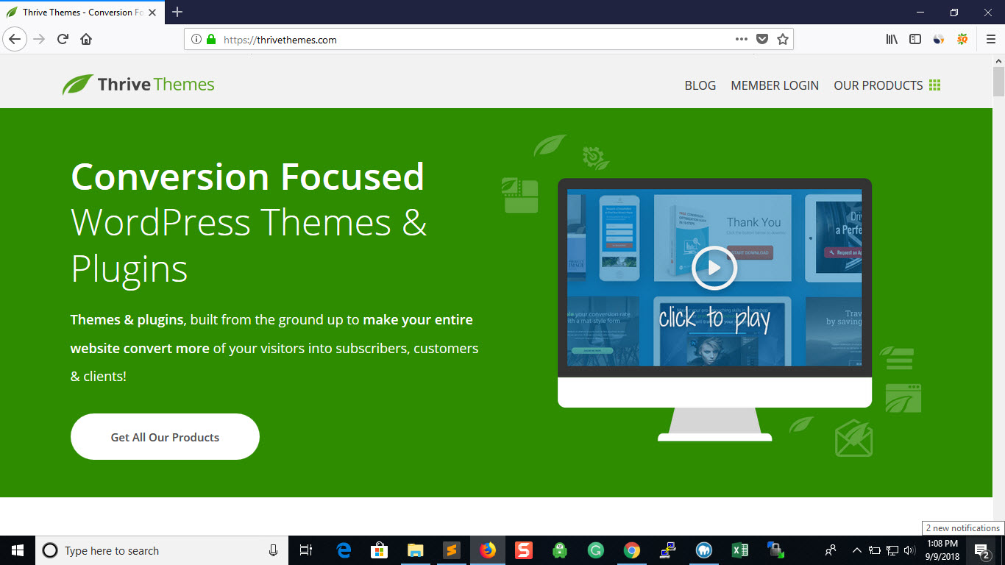1005x565 pixels.
Task: Open Excel from the taskbar
Action: pyautogui.click(x=739, y=550)
